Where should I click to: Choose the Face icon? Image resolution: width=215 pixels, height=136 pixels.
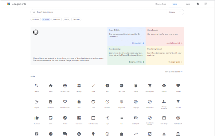pyautogui.click(x=93, y=102)
